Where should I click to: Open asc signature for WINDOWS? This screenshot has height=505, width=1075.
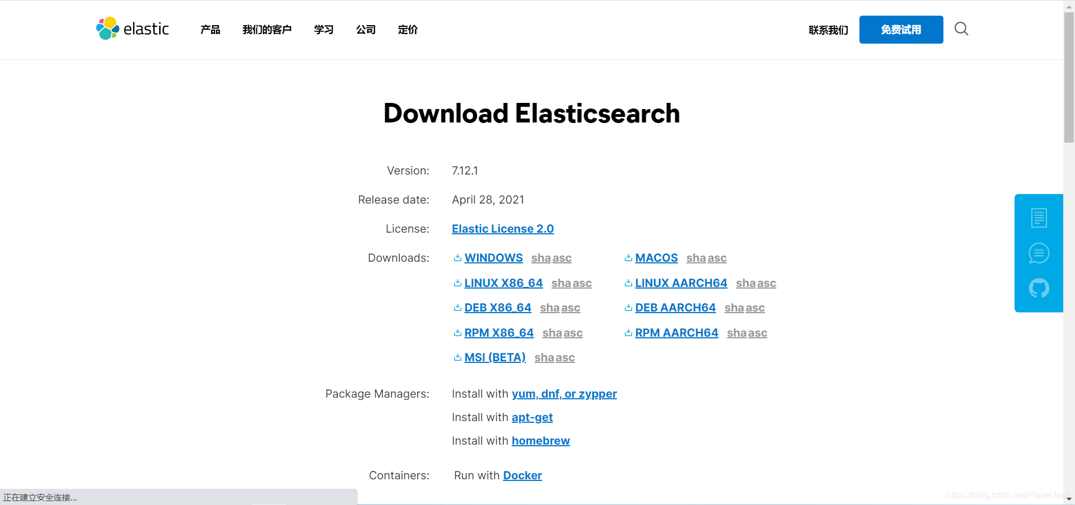pos(562,258)
